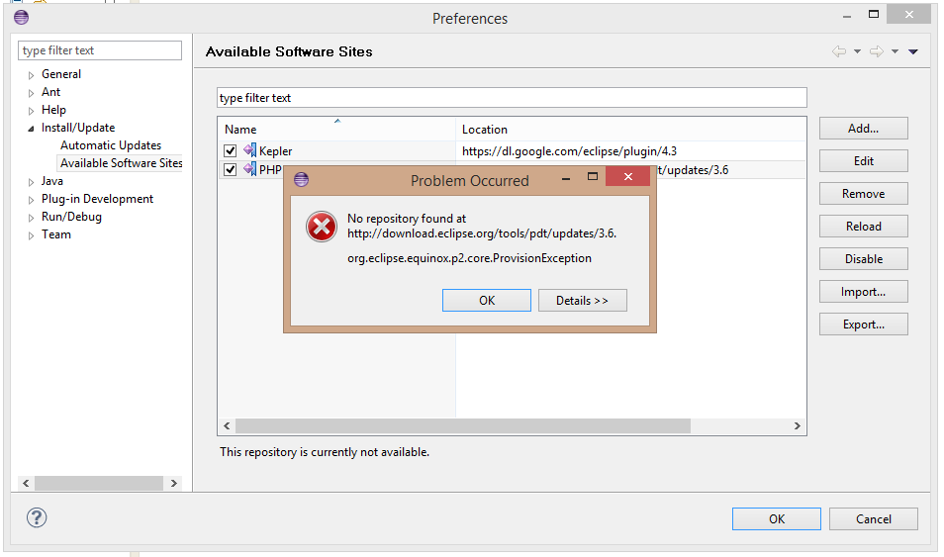The image size is (944, 557).
Task: Click the 'org.eclipse.equinox.p2.core.ProvisionException' text
Action: point(470,258)
